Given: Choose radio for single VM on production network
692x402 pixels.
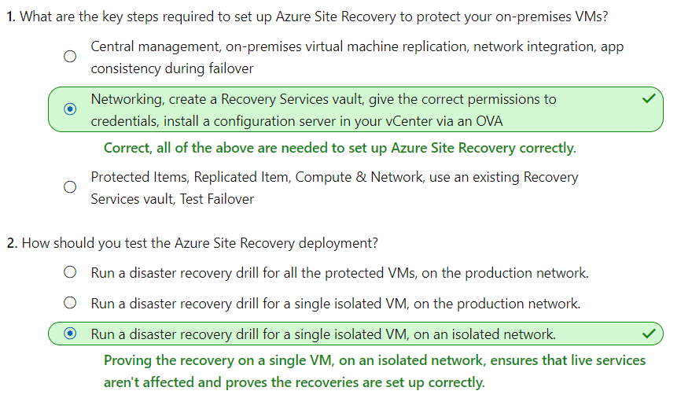Looking at the screenshot, I should 70,303.
